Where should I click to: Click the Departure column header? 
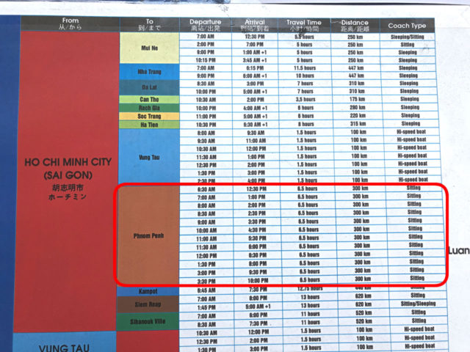click(206, 25)
